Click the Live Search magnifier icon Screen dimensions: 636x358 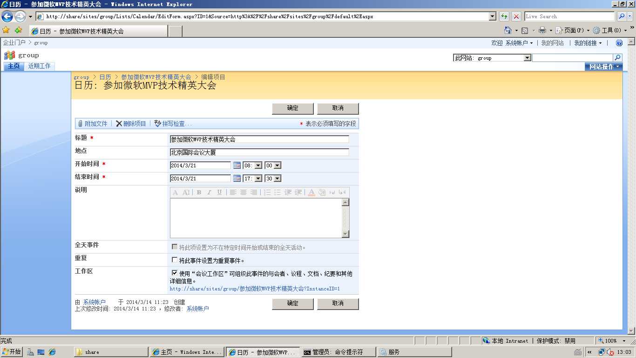point(621,16)
